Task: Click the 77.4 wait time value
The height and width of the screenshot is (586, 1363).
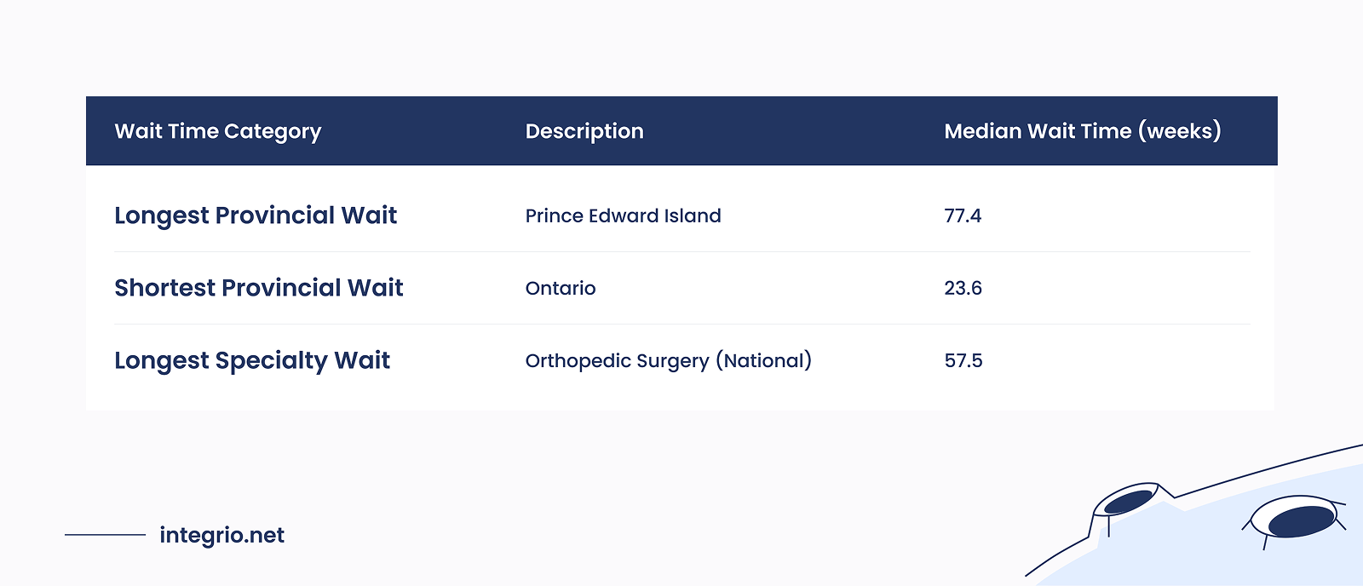Action: point(963,215)
